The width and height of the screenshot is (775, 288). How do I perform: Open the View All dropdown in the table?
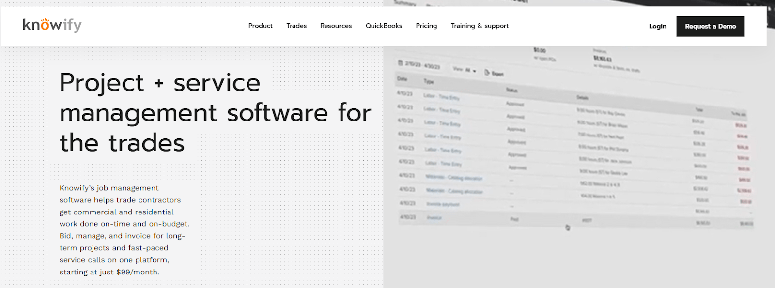point(464,70)
